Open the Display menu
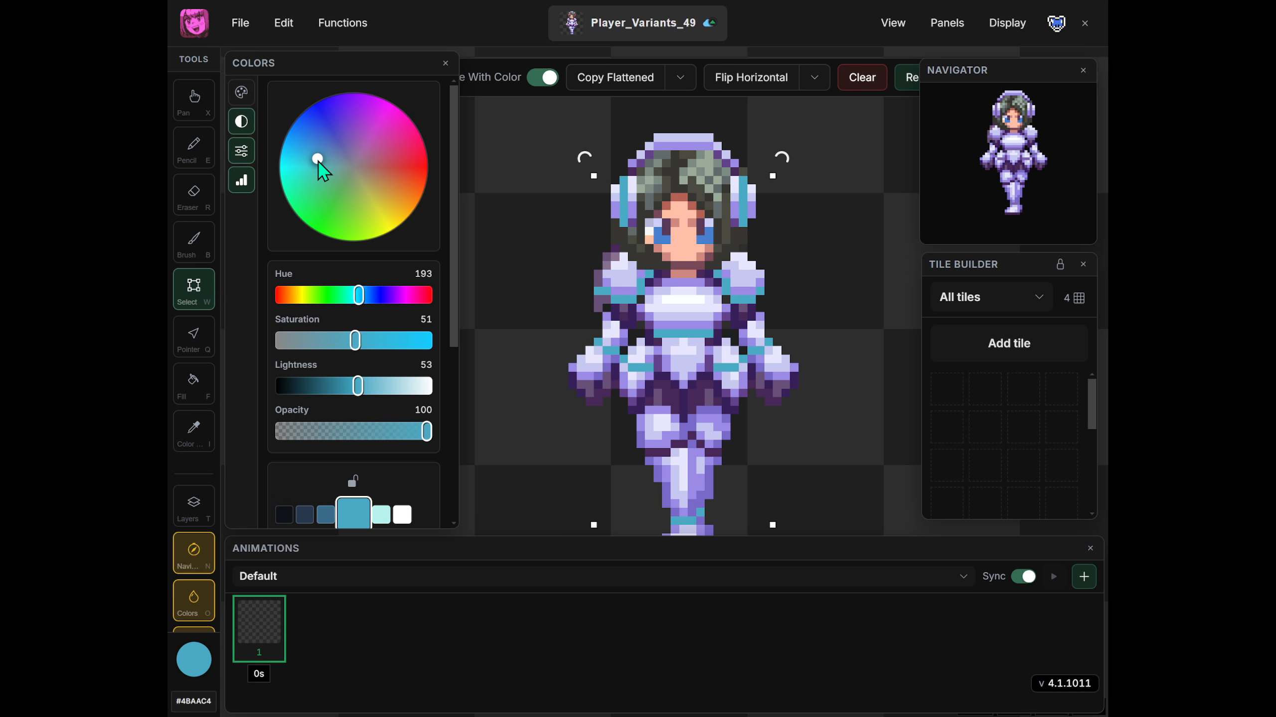 (x=1007, y=23)
